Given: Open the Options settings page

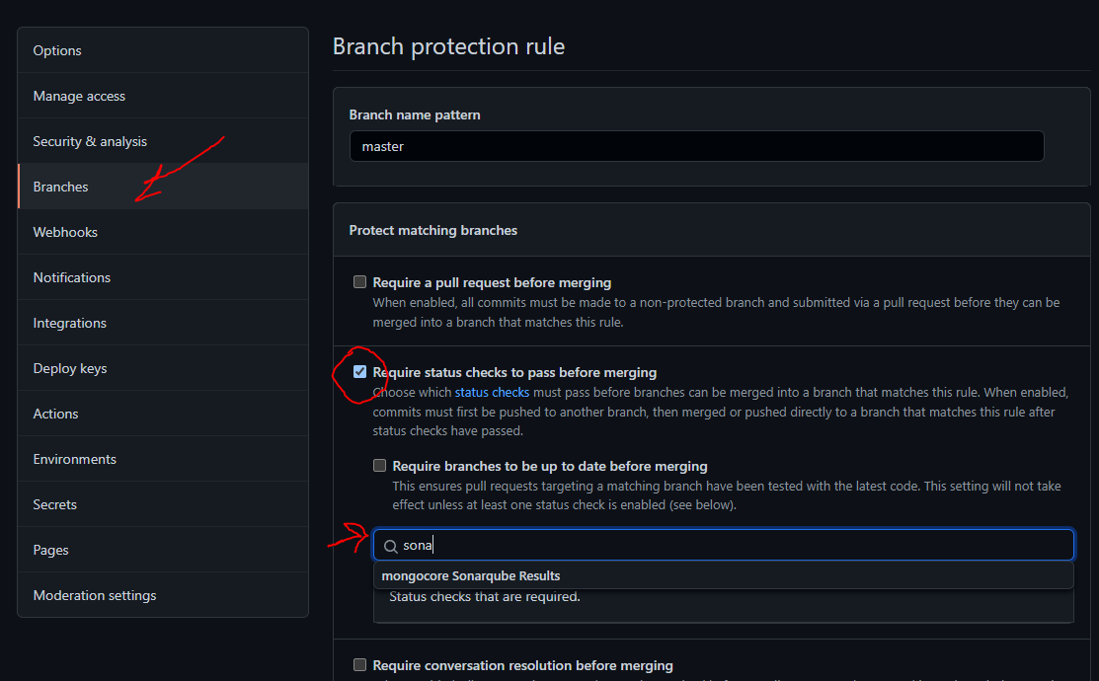Looking at the screenshot, I should click(x=57, y=50).
